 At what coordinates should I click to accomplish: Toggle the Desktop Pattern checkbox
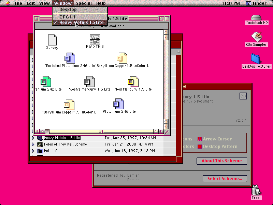pyautogui.click(x=200, y=147)
